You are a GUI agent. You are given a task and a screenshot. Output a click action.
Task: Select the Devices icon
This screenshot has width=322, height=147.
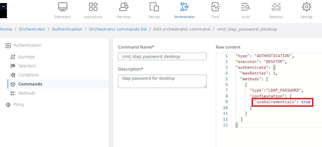[x=154, y=7]
